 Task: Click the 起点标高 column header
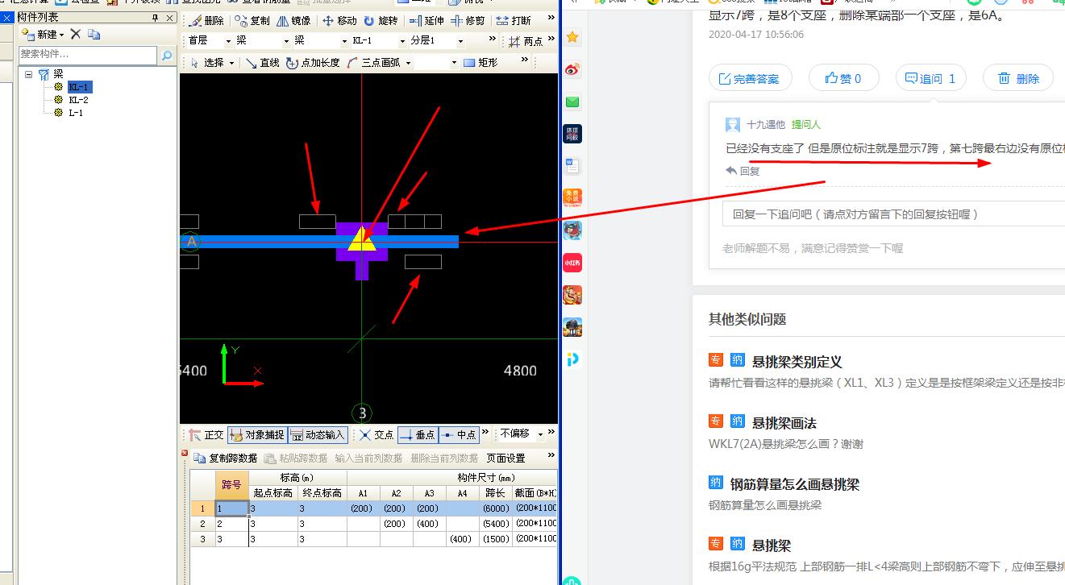pos(272,493)
